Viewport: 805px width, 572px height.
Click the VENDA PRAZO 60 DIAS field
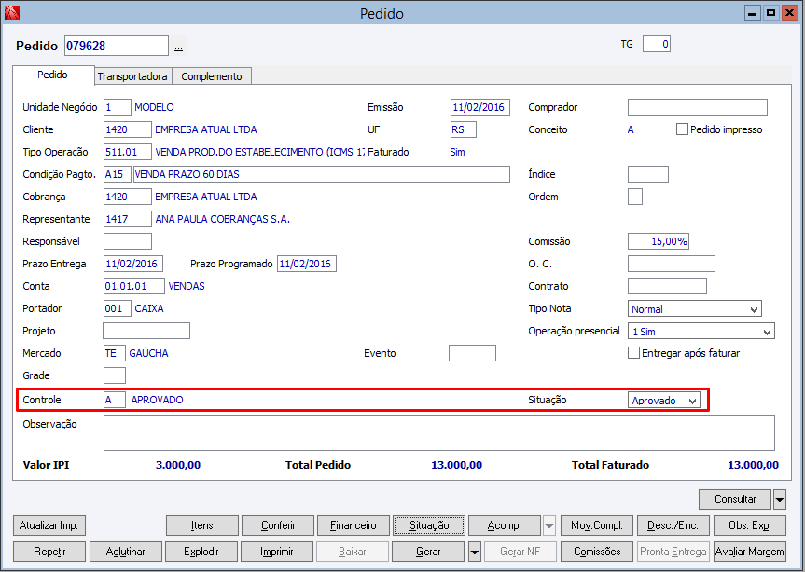tap(322, 174)
